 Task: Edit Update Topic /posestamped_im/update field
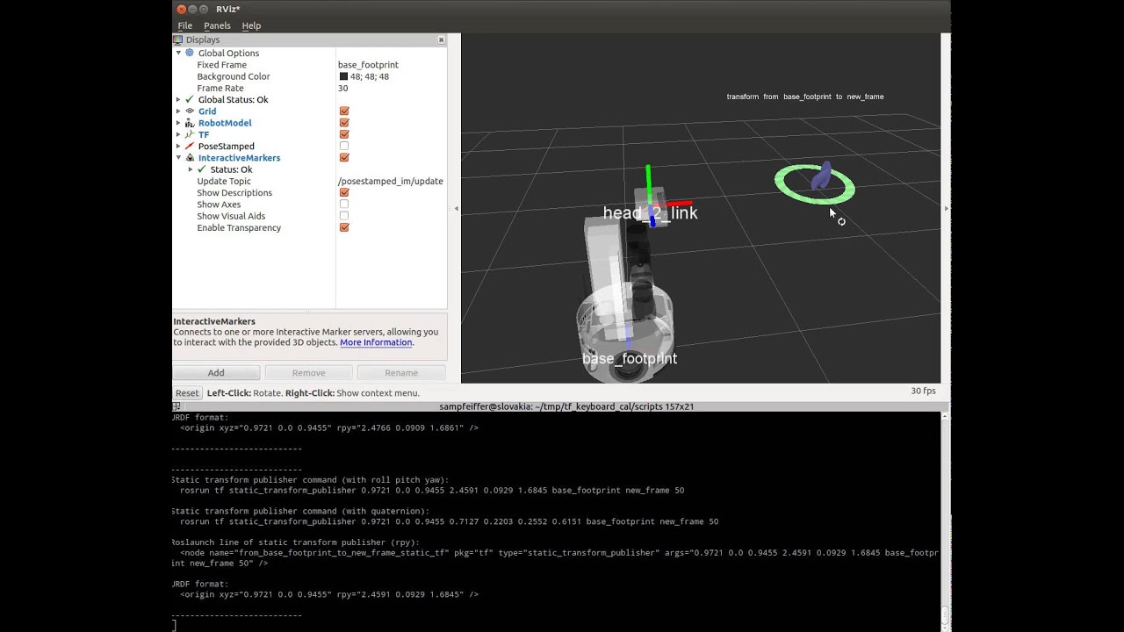click(x=392, y=181)
